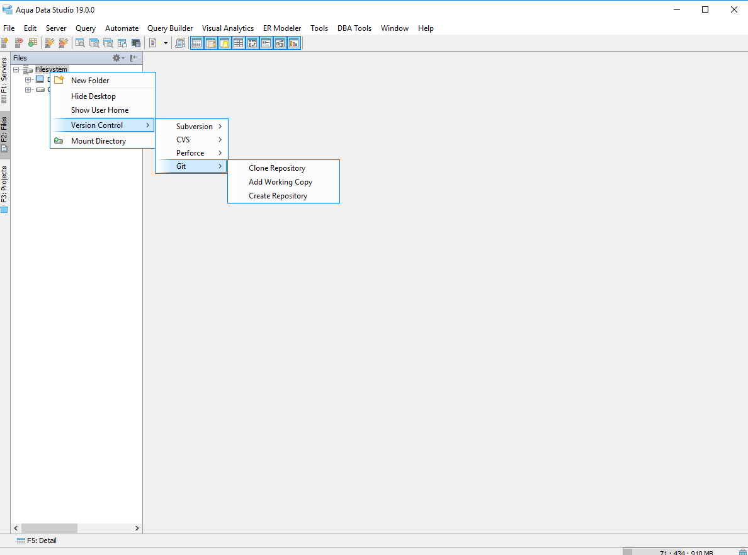
Task: Click the first table-with-magnifier toolbar icon
Action: (80, 43)
